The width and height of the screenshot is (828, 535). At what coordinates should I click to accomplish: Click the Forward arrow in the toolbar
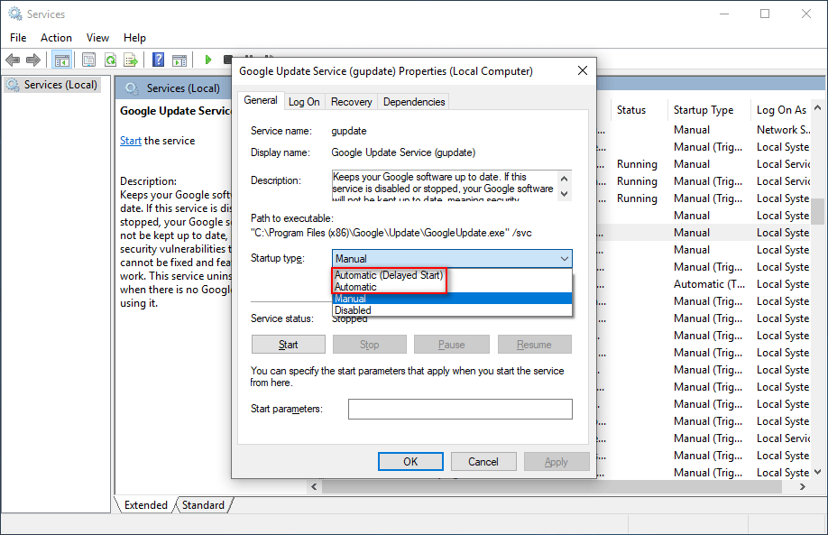(33, 60)
